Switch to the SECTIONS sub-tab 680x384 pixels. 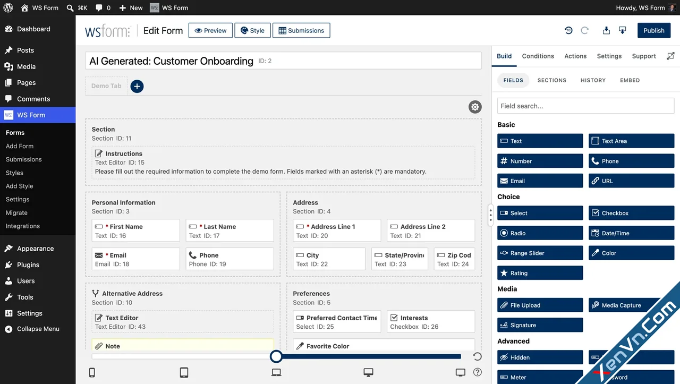552,80
